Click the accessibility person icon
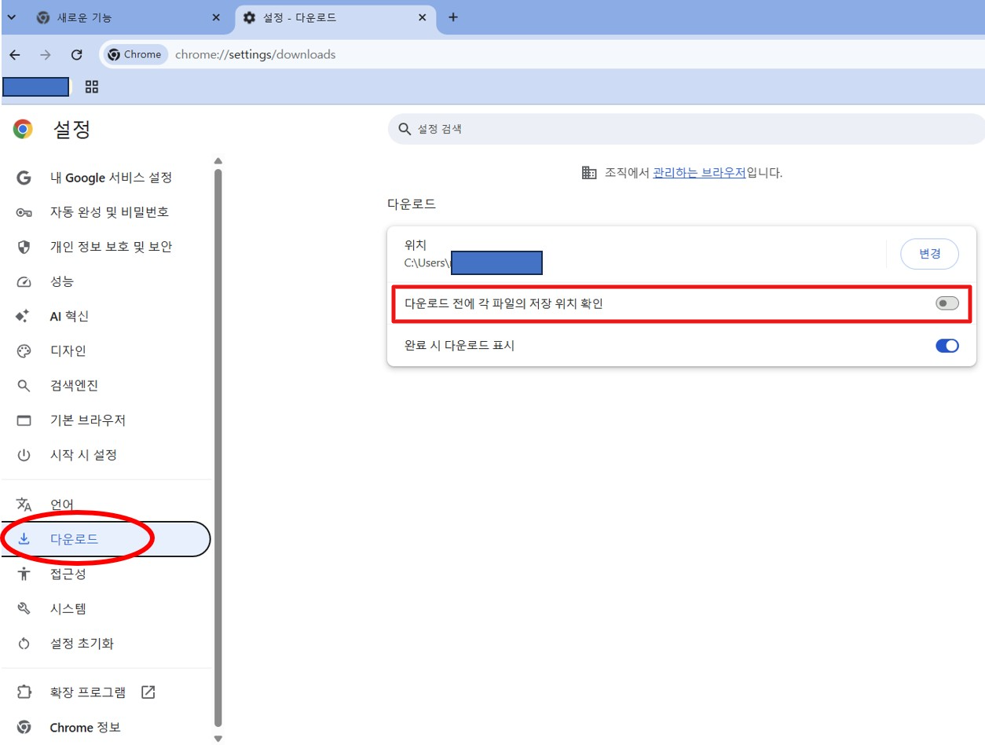This screenshot has width=985, height=745. pyautogui.click(x=24, y=574)
